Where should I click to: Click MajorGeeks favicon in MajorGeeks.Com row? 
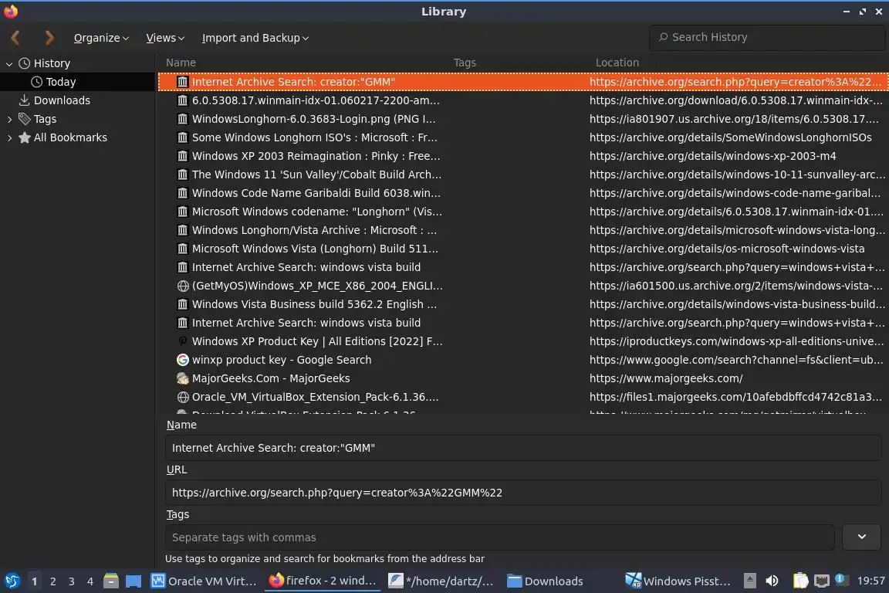point(183,378)
